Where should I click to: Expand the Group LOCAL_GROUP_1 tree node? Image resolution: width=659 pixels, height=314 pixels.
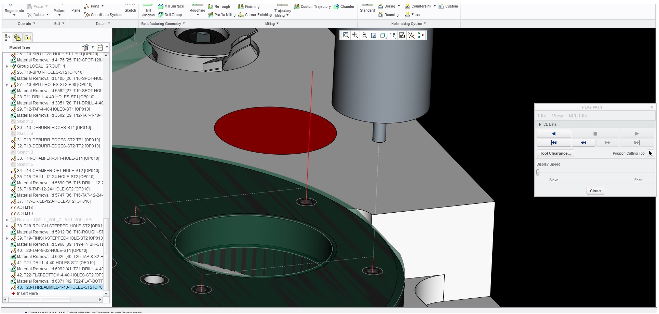pyautogui.click(x=7, y=66)
